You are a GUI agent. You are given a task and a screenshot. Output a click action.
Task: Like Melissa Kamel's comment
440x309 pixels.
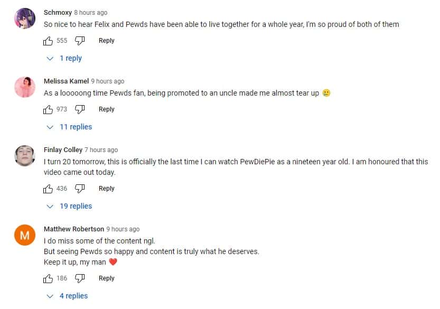(x=48, y=109)
